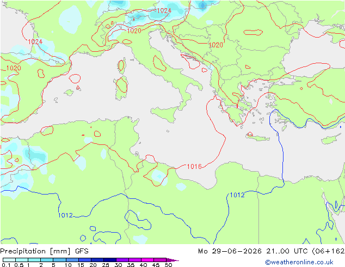
Task: Click the legend value '5'
Action: point(53,265)
